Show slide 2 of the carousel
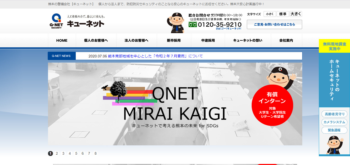The height and width of the screenshot is (165, 350). click(57, 153)
